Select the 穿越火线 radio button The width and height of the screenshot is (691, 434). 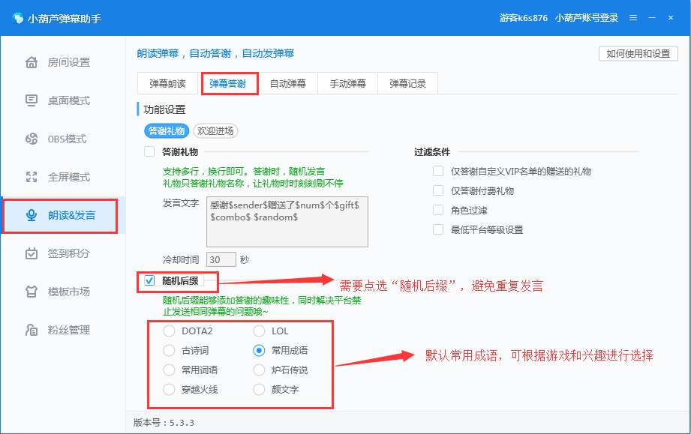point(169,390)
